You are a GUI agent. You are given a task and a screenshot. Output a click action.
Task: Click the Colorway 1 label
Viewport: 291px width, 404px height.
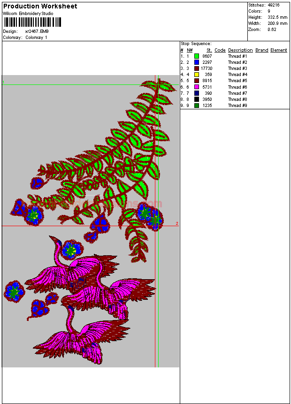click(36, 38)
